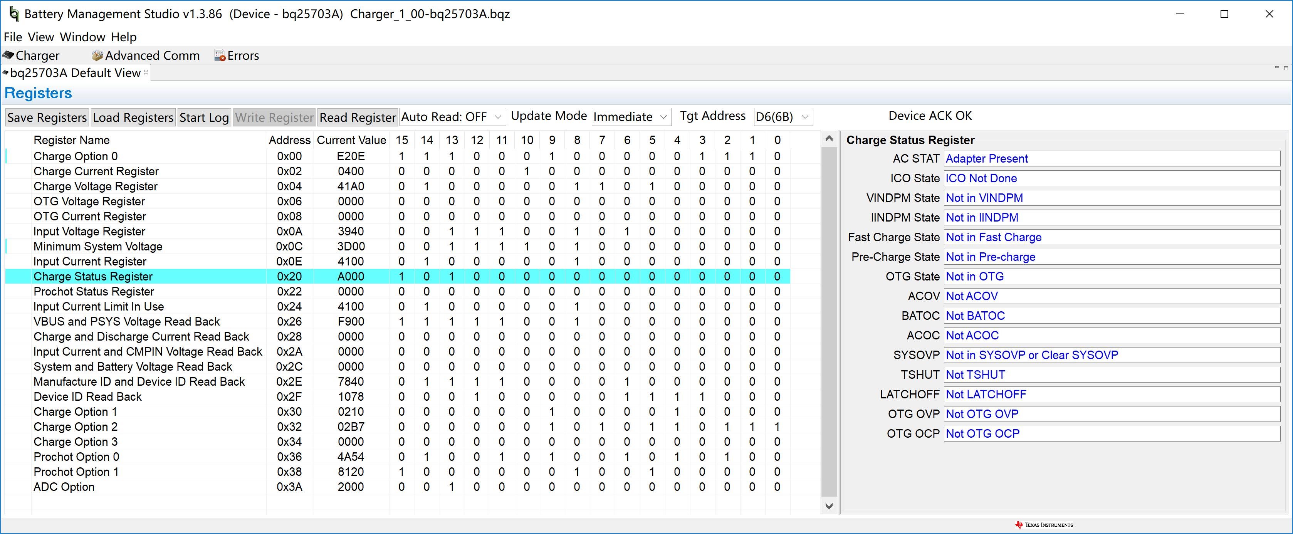Open the Update Mode dropdown
Screen dimensions: 1293x534
(x=631, y=117)
